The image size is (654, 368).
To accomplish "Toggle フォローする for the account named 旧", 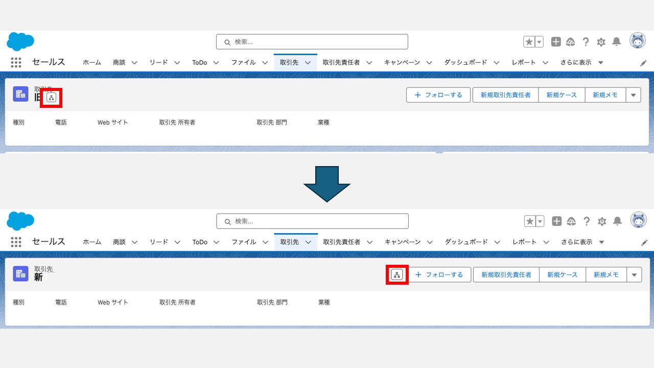I will (438, 95).
